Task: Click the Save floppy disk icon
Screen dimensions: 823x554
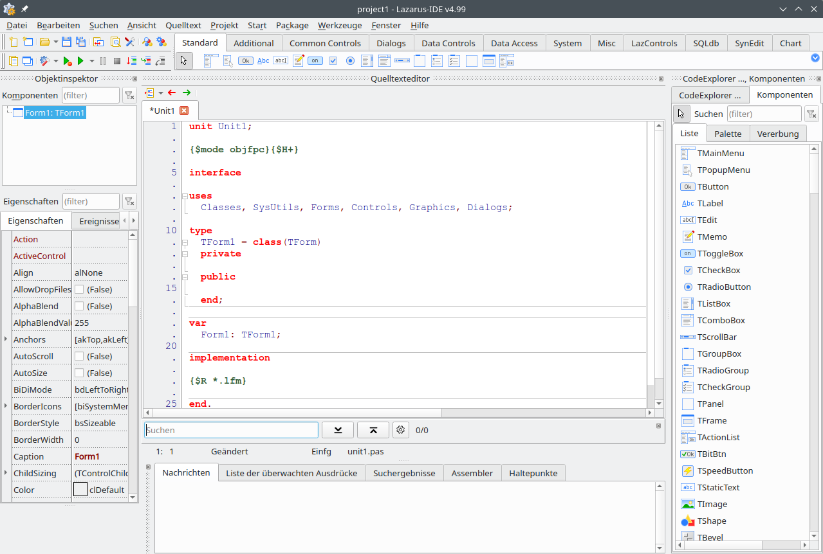Action: pyautogui.click(x=66, y=42)
